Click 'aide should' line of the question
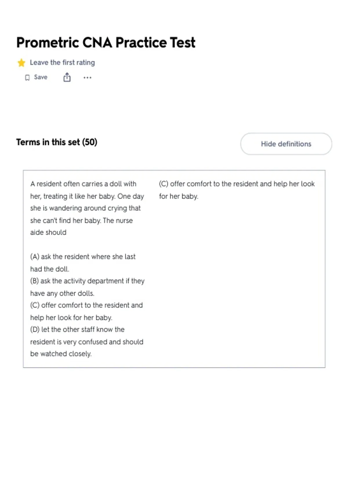Viewport: 348px width, 493px height. coord(48,233)
